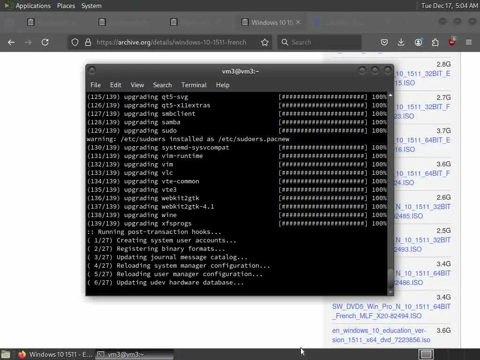This screenshot has height=360, width=480.
Task: Download SW_DVD5_Win_Pro_N_10_1511_64BIT_French ISO link
Action: [x=391, y=311]
